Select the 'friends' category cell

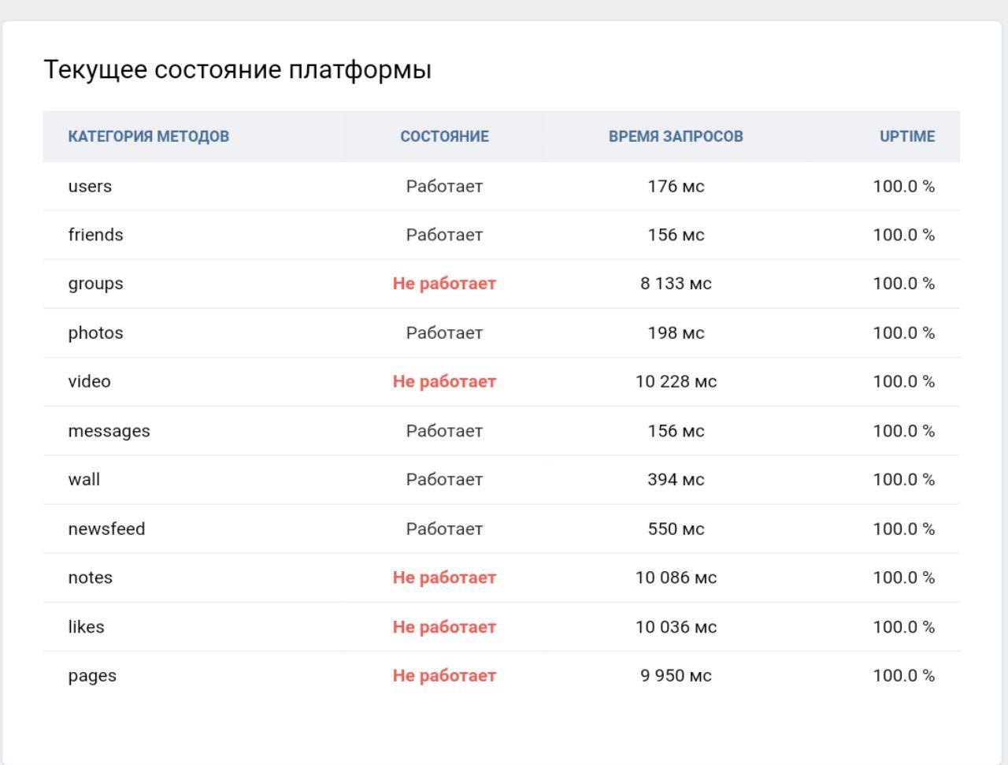click(x=95, y=235)
